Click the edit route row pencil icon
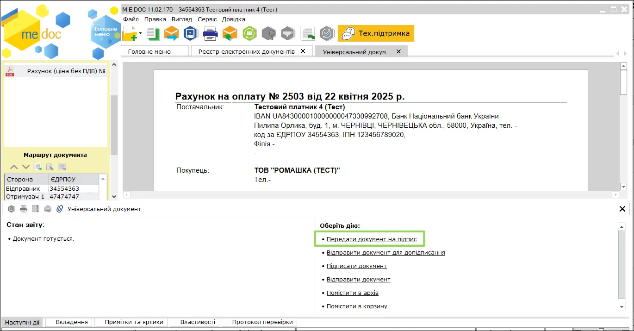 point(50,167)
